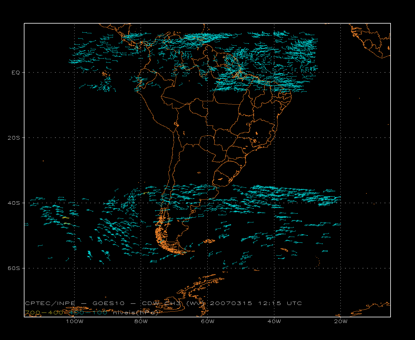This screenshot has width=415, height=340.
Task: Click the 60S latitude label
Action: pos(14,268)
